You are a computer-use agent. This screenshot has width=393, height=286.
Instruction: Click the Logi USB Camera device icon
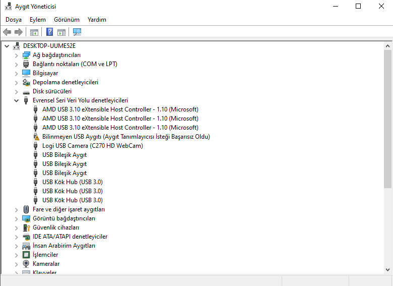point(36,146)
